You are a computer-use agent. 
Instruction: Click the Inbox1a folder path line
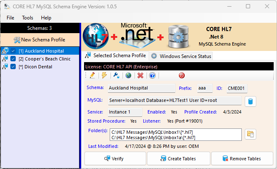click(153, 138)
